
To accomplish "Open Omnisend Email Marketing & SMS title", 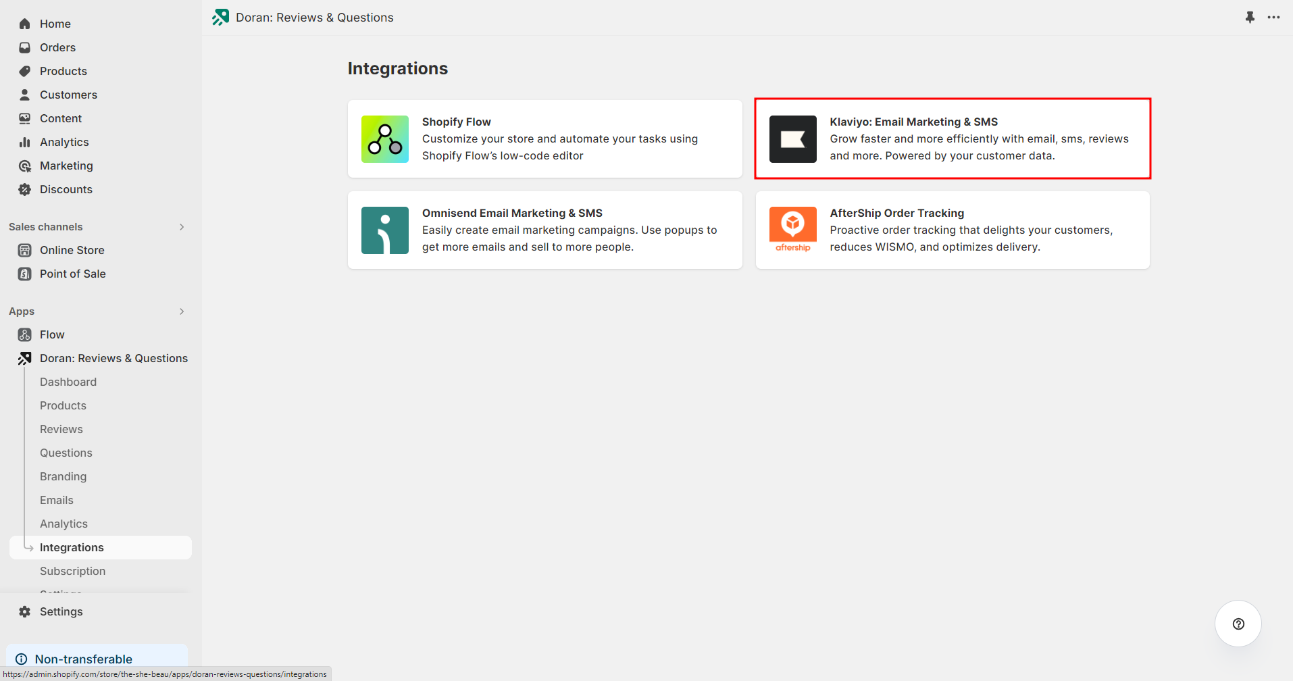I will coord(512,213).
